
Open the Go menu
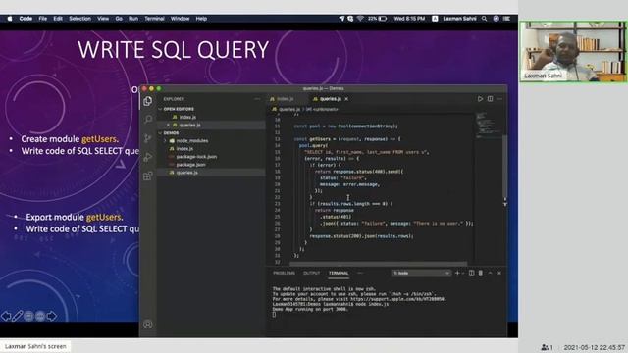pos(119,19)
